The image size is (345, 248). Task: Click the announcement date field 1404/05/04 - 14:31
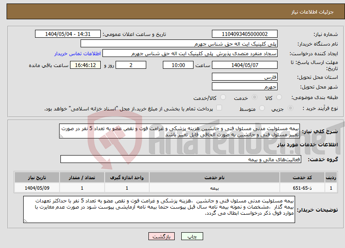pos(68,34)
